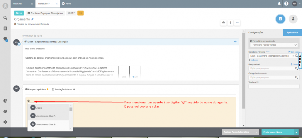Open the reports pie chart icon
Screen dimensions: 302x138
click(5, 101)
